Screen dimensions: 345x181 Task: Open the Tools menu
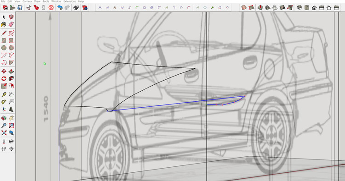[x=46, y=1]
